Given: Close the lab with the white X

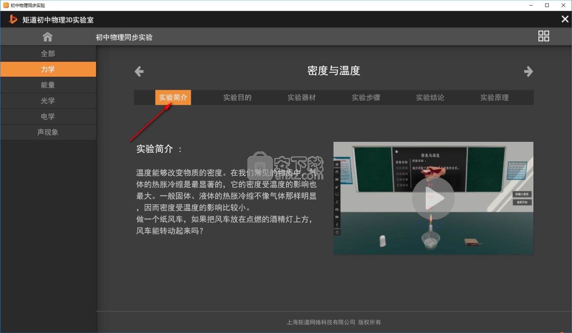Looking at the screenshot, I should [x=565, y=19].
